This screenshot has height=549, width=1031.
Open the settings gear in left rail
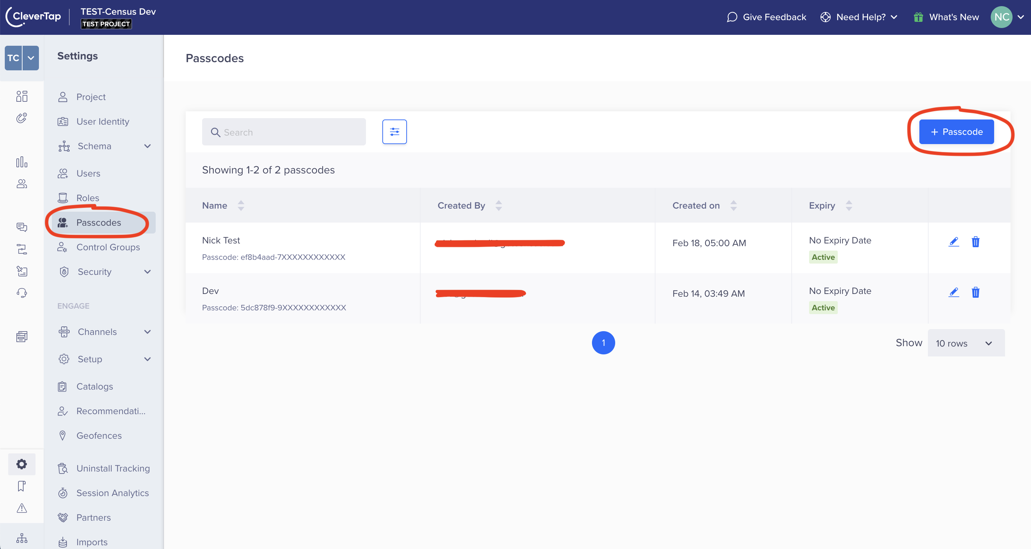pyautogui.click(x=22, y=464)
